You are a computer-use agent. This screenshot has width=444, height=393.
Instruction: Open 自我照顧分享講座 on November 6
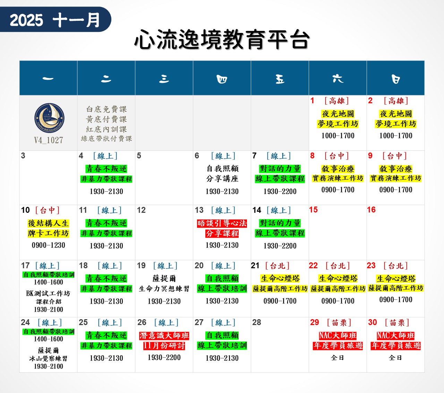pyautogui.click(x=222, y=173)
